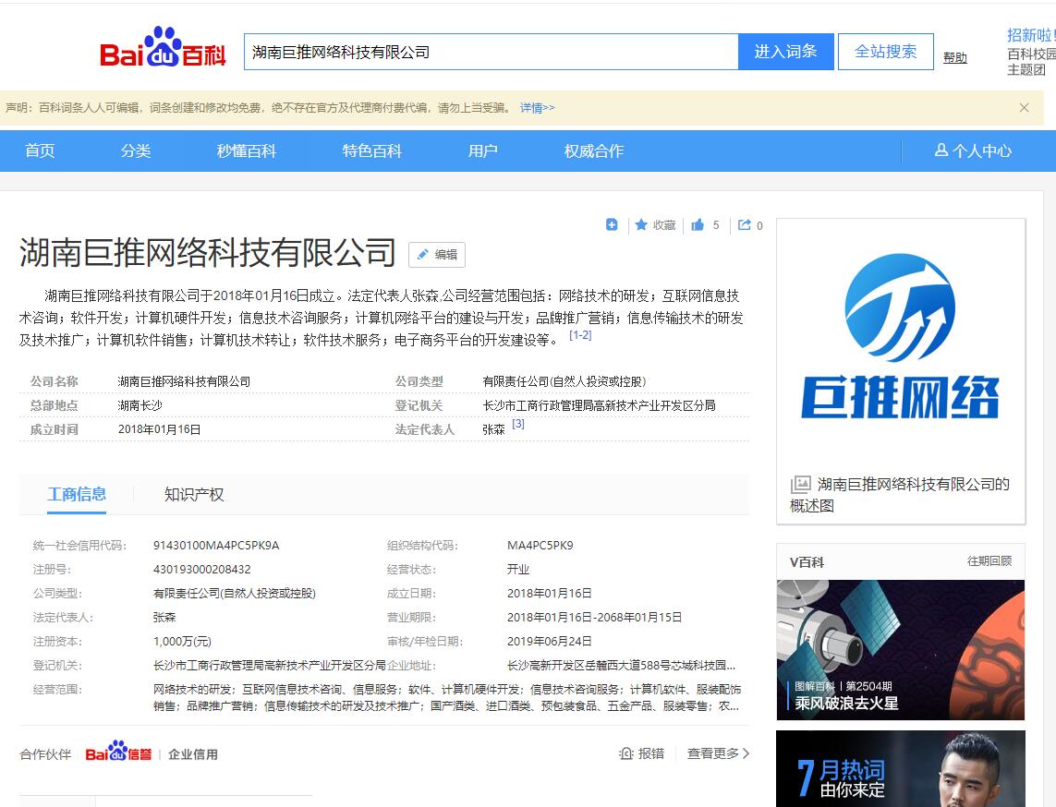
Task: Click the blue plus add icon
Action: [x=612, y=224]
